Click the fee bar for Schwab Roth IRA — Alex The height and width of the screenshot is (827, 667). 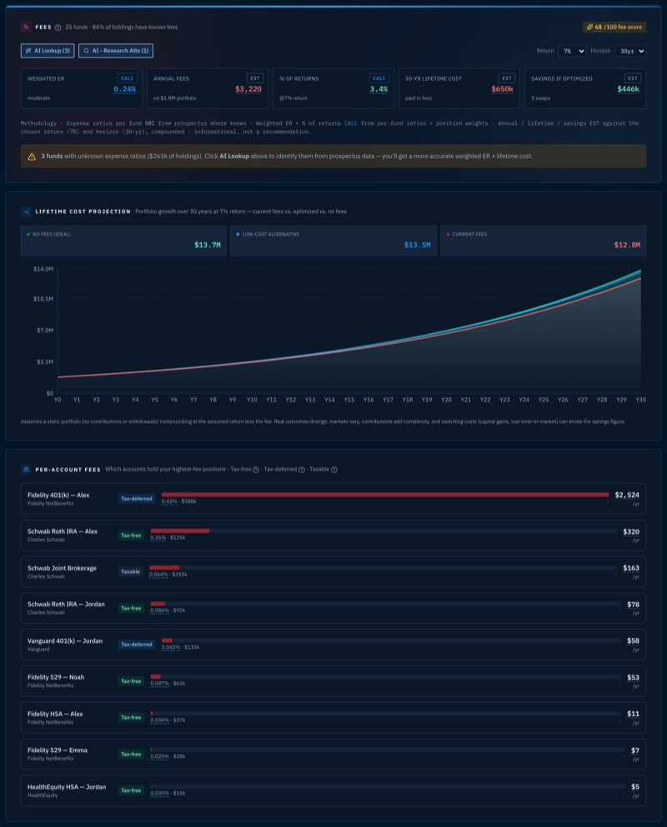pos(384,531)
